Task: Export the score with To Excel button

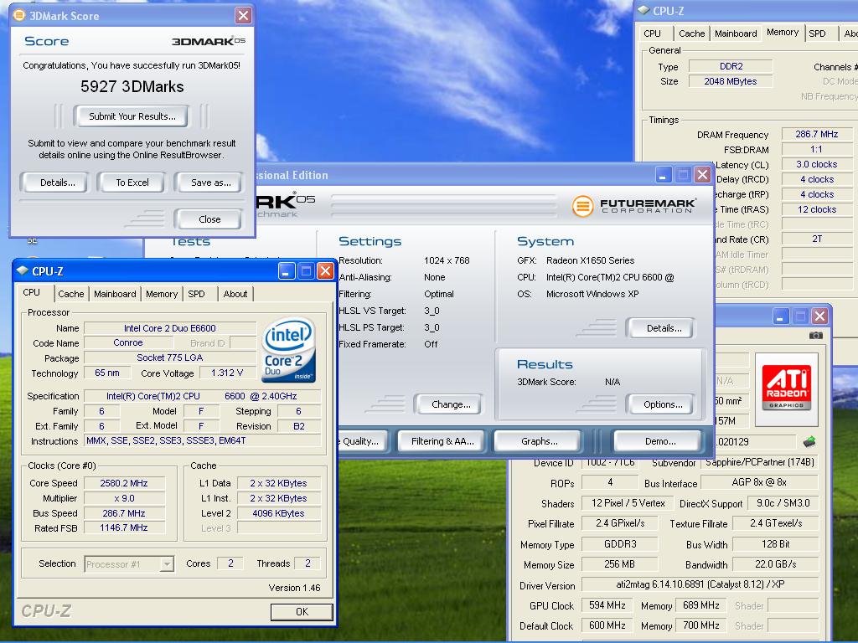Action: [x=132, y=182]
